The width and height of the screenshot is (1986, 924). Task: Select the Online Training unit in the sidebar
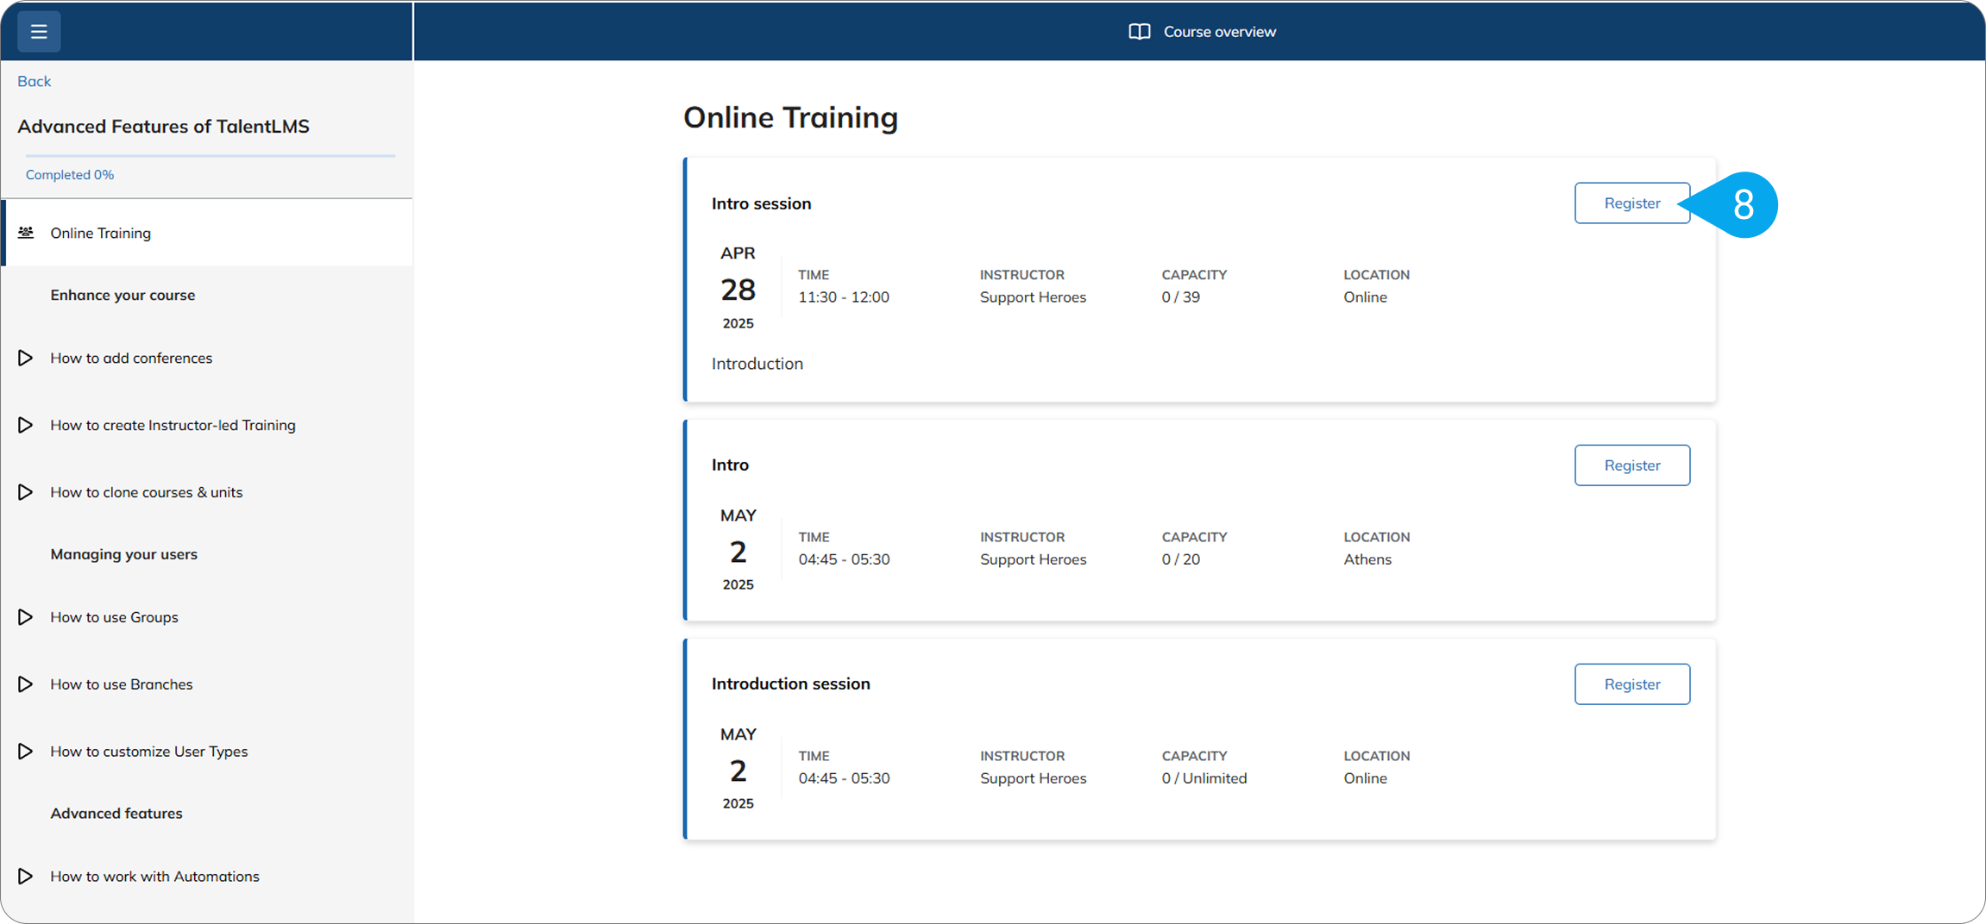(207, 233)
